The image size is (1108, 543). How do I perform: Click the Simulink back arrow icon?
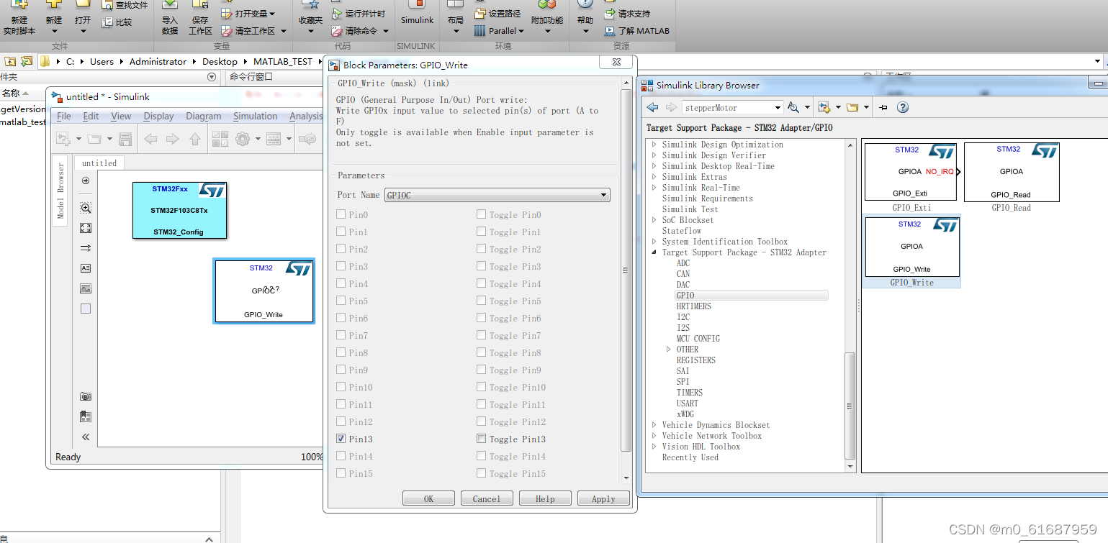click(x=150, y=139)
